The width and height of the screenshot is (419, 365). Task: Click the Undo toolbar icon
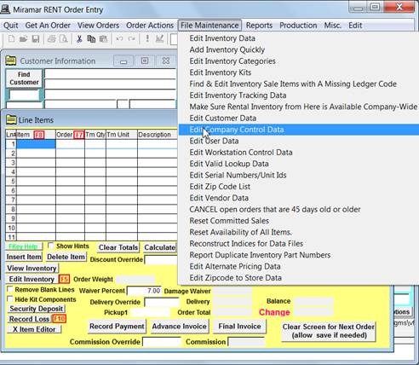click(119, 38)
